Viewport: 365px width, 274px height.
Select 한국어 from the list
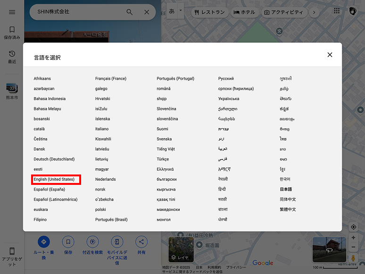click(x=285, y=179)
